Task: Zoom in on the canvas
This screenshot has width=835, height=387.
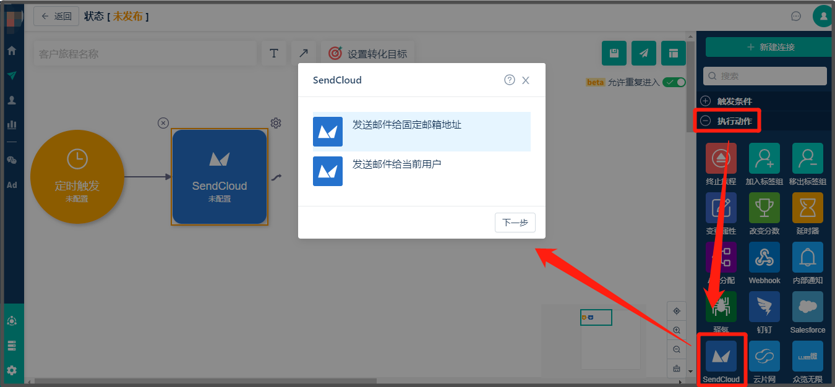Action: (677, 331)
